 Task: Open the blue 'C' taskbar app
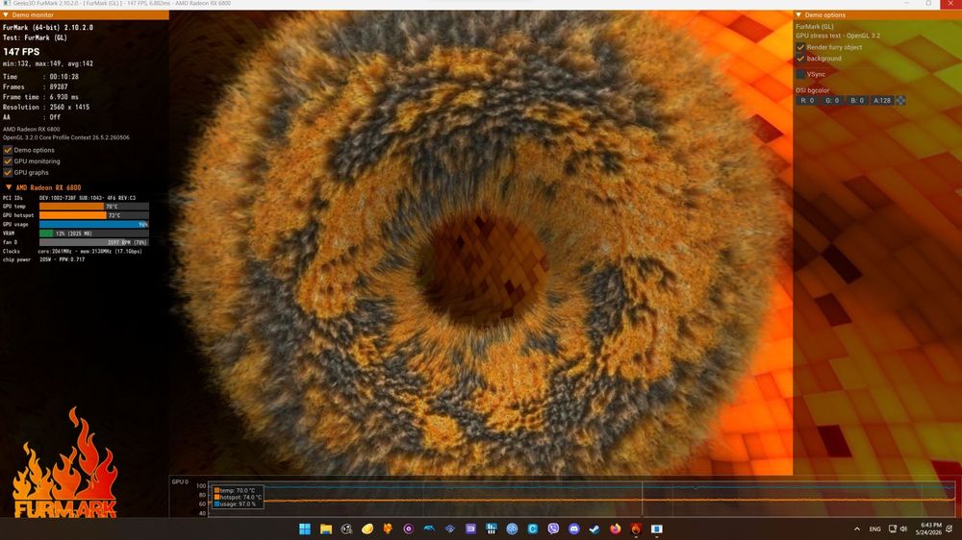point(533,529)
